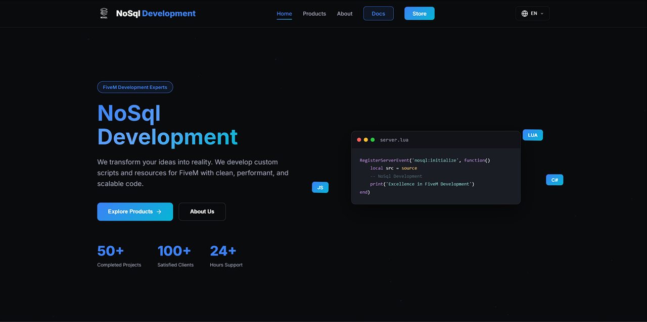Click the RegisterServerEvent code line
Viewport: 647px width, 322px height.
click(425, 160)
